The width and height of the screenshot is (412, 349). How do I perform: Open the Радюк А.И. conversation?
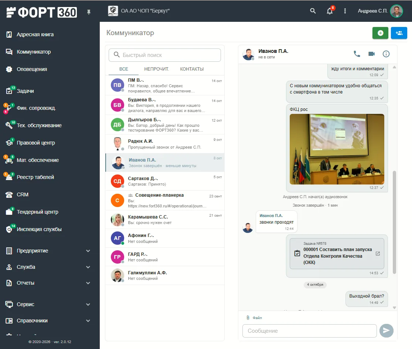[x=165, y=144]
